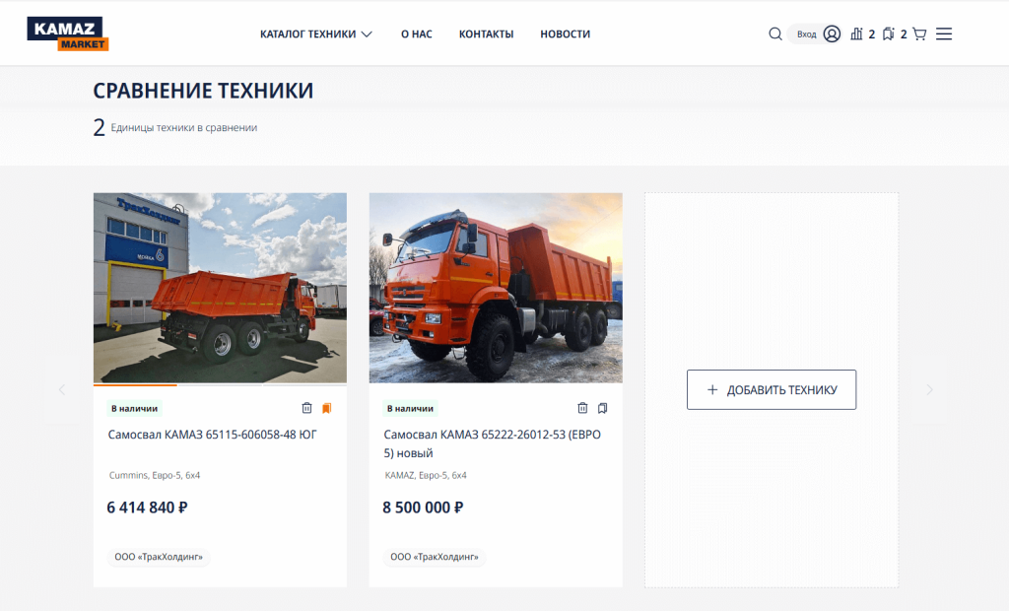Open the shopping cart icon
The width and height of the screenshot is (1009, 611).
(x=919, y=34)
